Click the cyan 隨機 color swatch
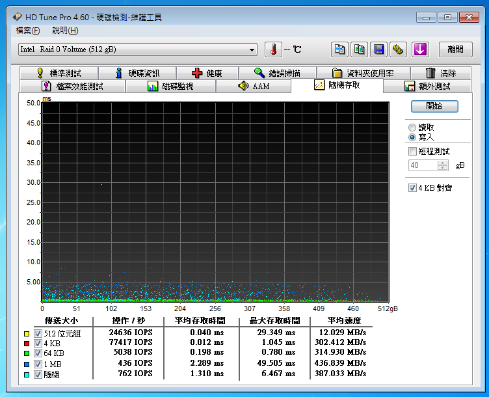Image resolution: width=489 pixels, height=397 pixels. pyautogui.click(x=27, y=374)
